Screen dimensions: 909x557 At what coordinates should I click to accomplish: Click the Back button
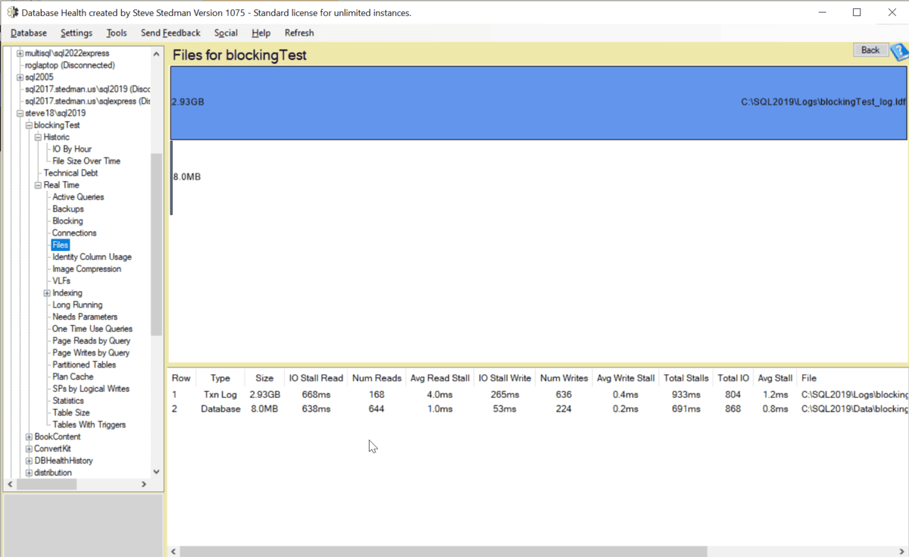point(870,49)
